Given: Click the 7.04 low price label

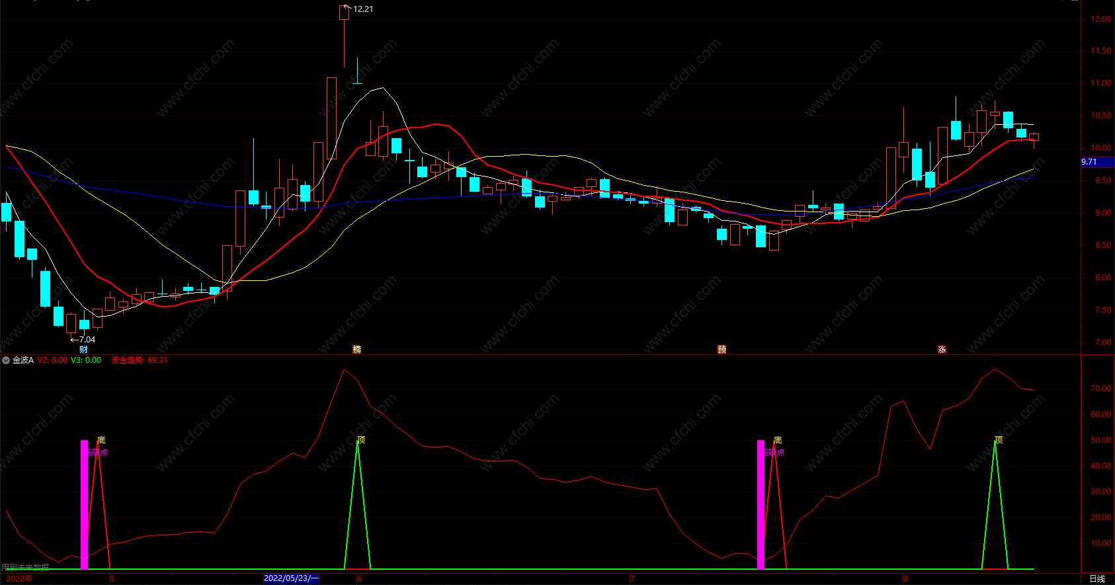Looking at the screenshot, I should pyautogui.click(x=87, y=340).
